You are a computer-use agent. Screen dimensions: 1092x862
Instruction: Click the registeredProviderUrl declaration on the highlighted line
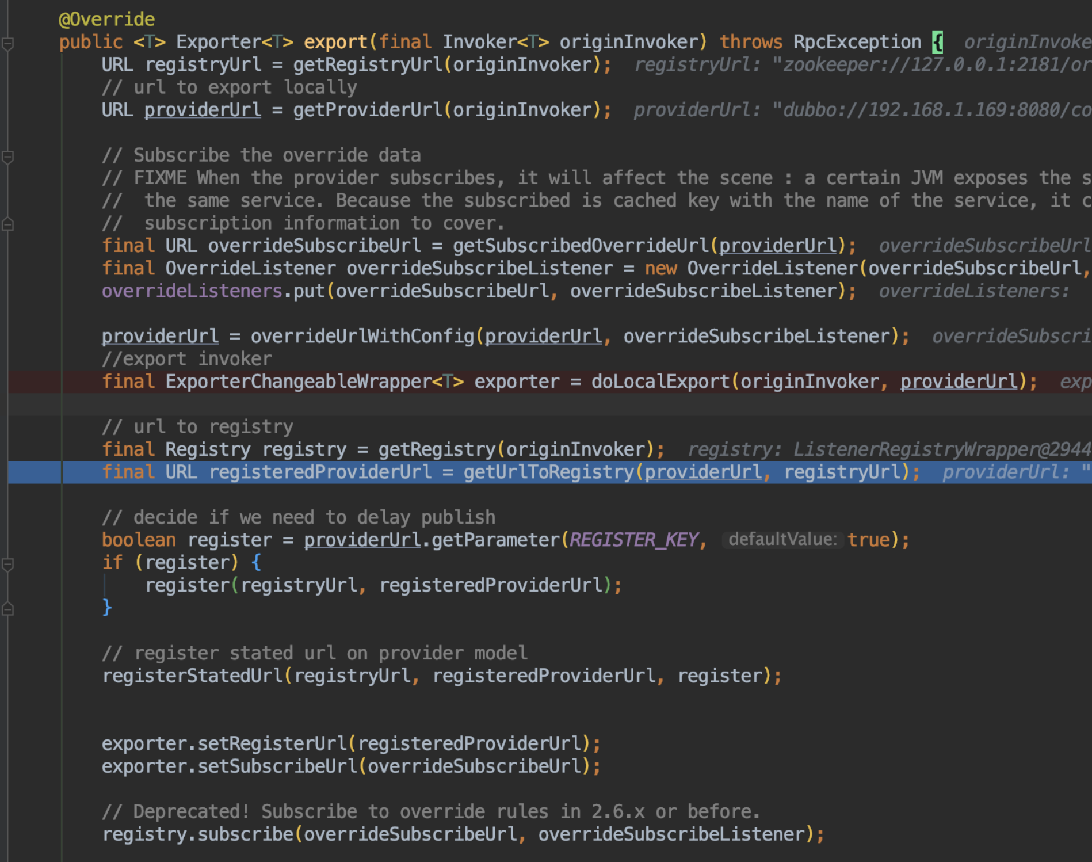click(x=320, y=472)
